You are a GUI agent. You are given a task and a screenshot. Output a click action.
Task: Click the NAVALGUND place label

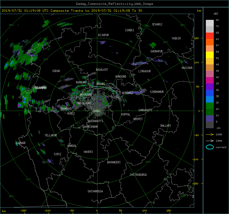(x=84, y=103)
